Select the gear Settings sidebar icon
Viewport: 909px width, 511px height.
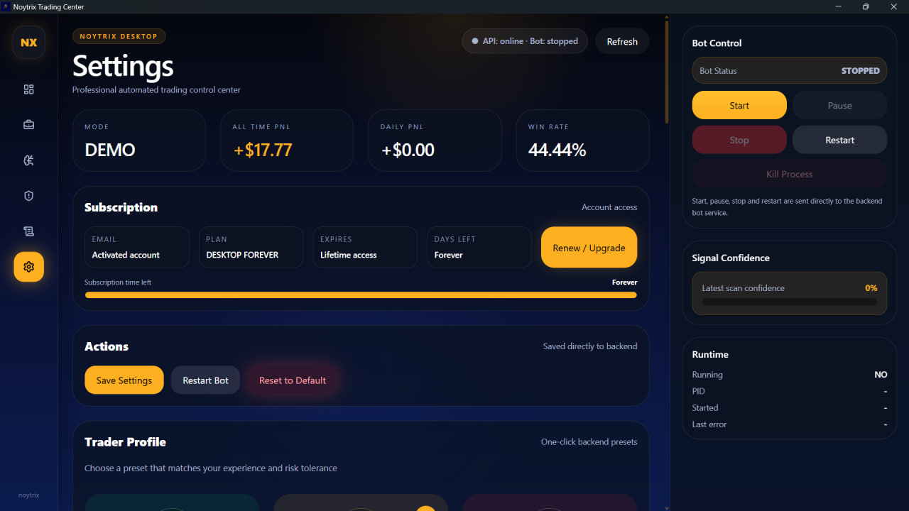coord(28,267)
